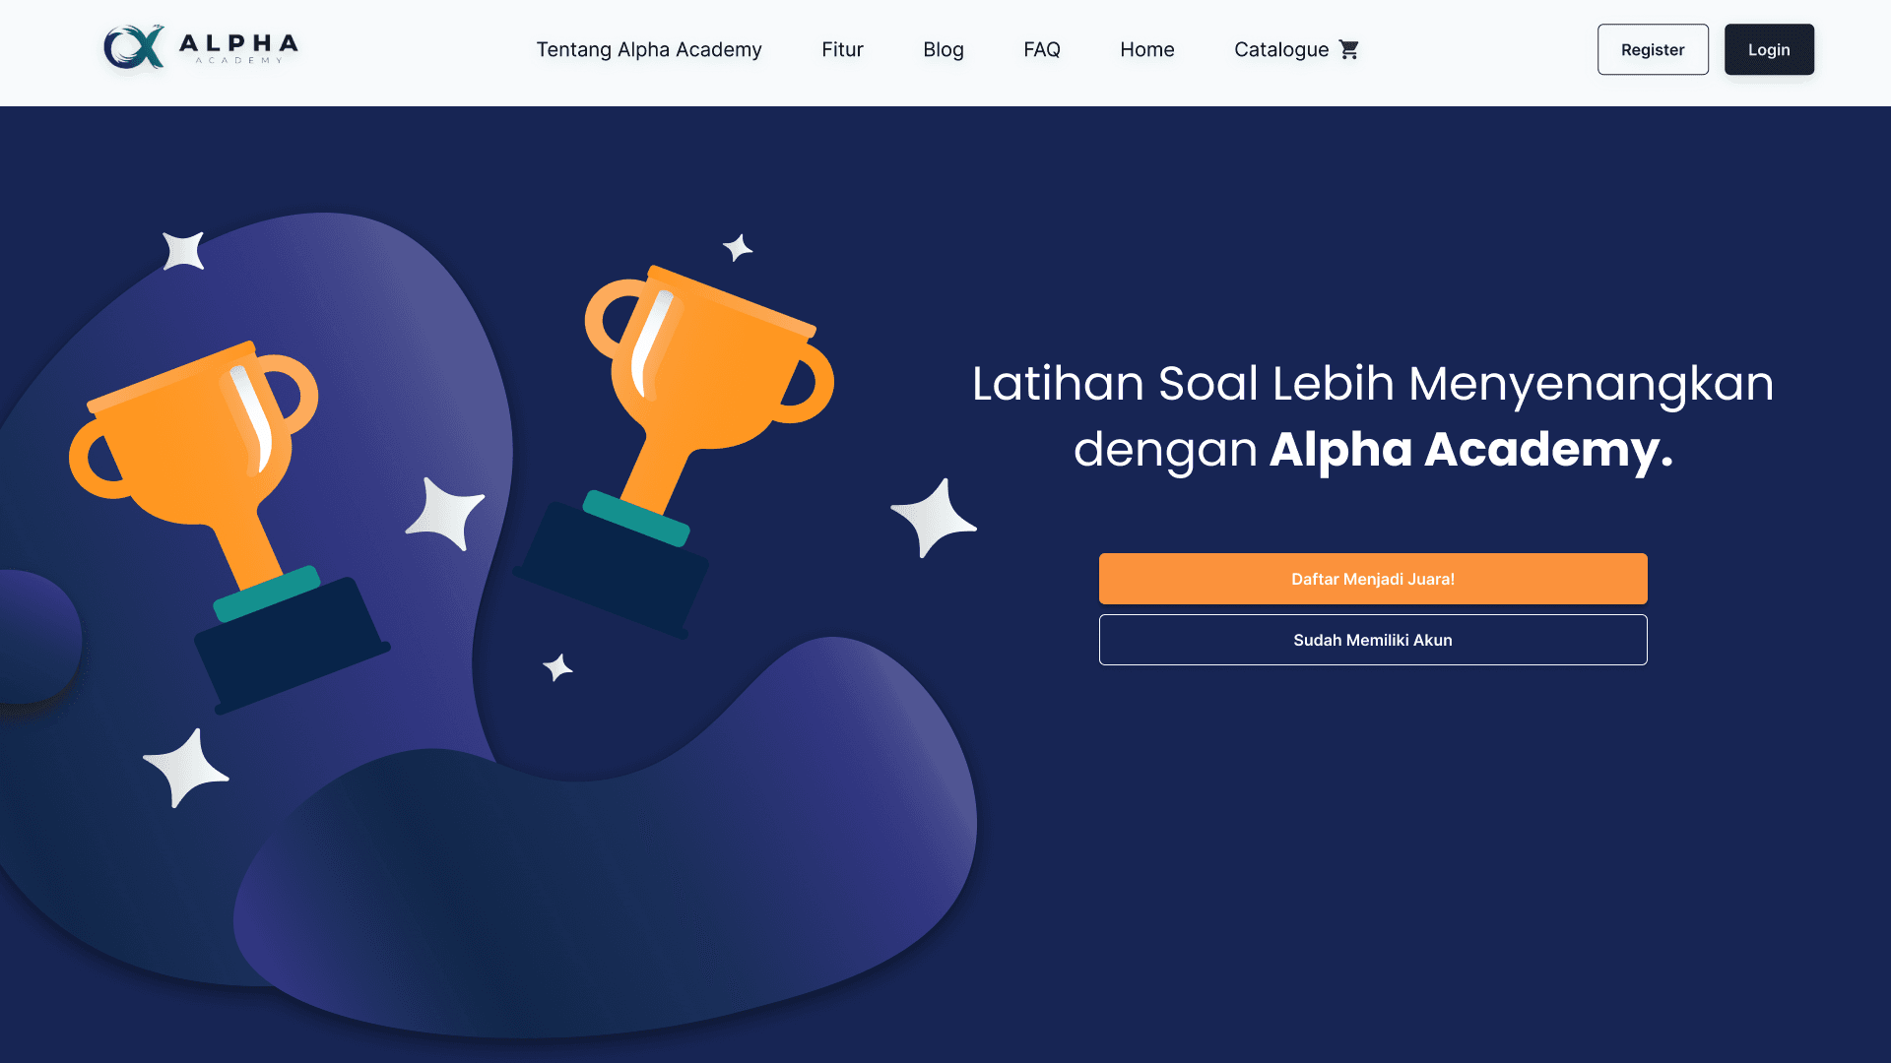Image resolution: width=1891 pixels, height=1063 pixels.
Task: Click the orange Daftar Menjadi Juara! button
Action: click(1373, 579)
